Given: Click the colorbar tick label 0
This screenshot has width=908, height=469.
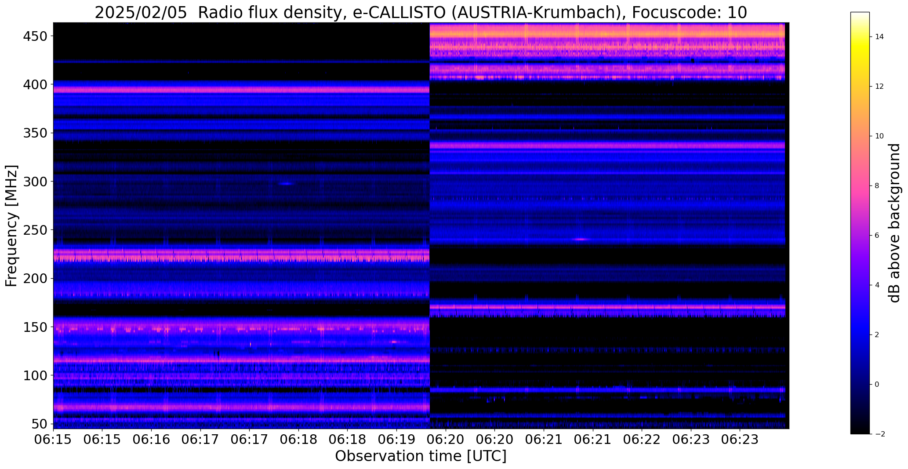Looking at the screenshot, I should (877, 385).
